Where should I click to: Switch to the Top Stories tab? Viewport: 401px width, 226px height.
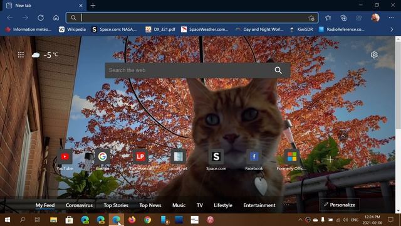[x=116, y=205]
